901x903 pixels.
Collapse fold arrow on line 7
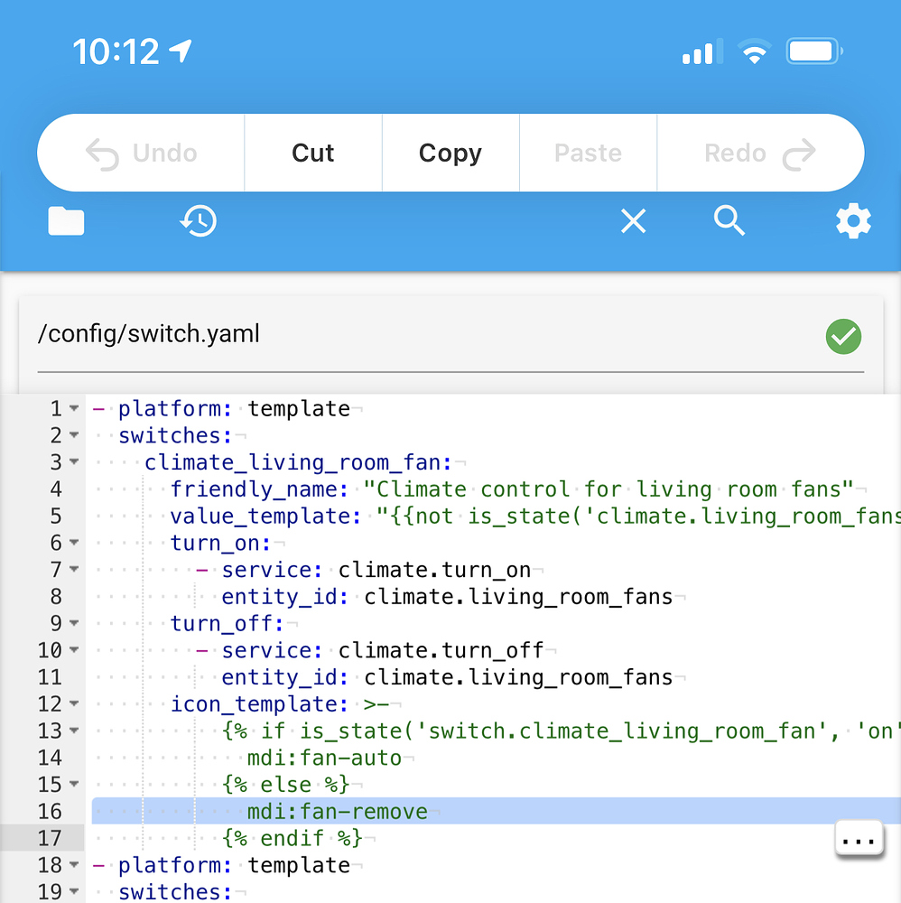pyautogui.click(x=74, y=570)
